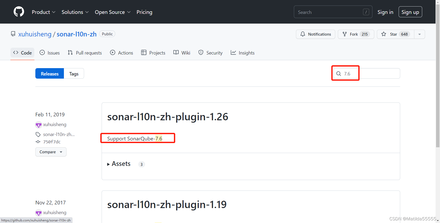Open commit 750f7dc
Viewport: 440px width, 223px height.
coord(52,142)
